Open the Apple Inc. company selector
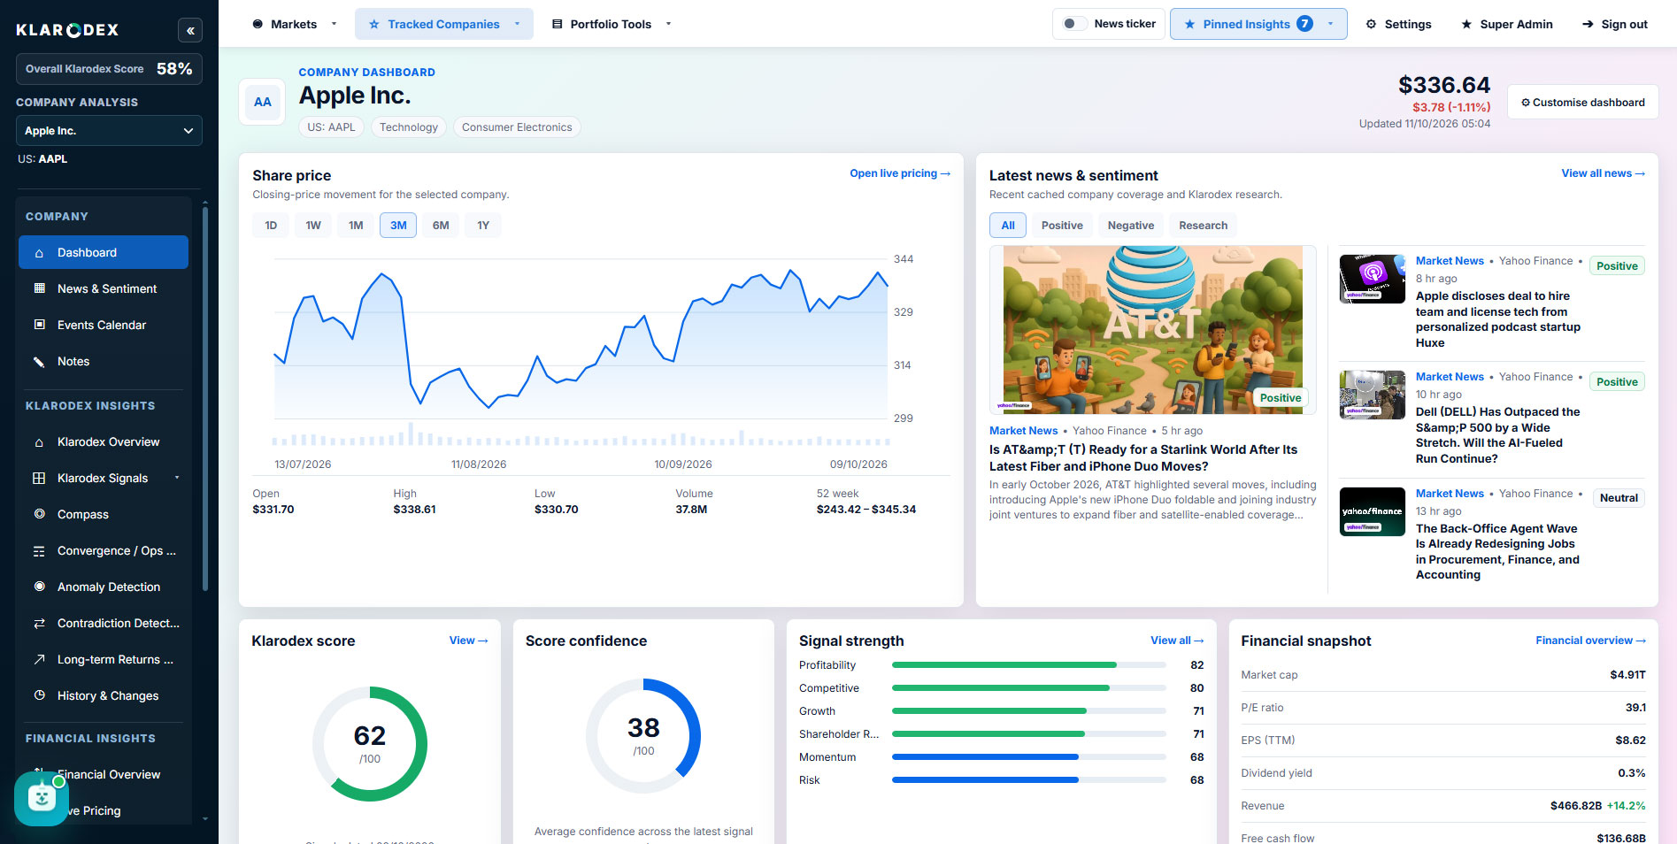This screenshot has height=844, width=1677. point(109,131)
